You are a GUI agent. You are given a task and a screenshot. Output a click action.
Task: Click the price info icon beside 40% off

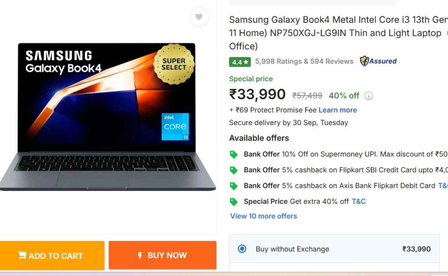click(x=369, y=96)
